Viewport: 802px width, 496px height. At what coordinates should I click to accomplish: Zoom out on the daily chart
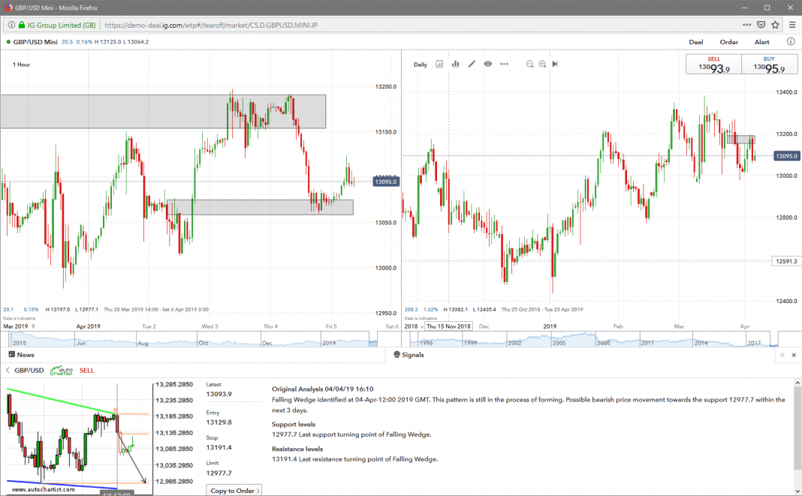click(529, 65)
